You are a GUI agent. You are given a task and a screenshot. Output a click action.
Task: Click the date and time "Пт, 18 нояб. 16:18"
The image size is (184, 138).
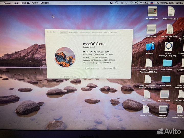click(165, 3)
